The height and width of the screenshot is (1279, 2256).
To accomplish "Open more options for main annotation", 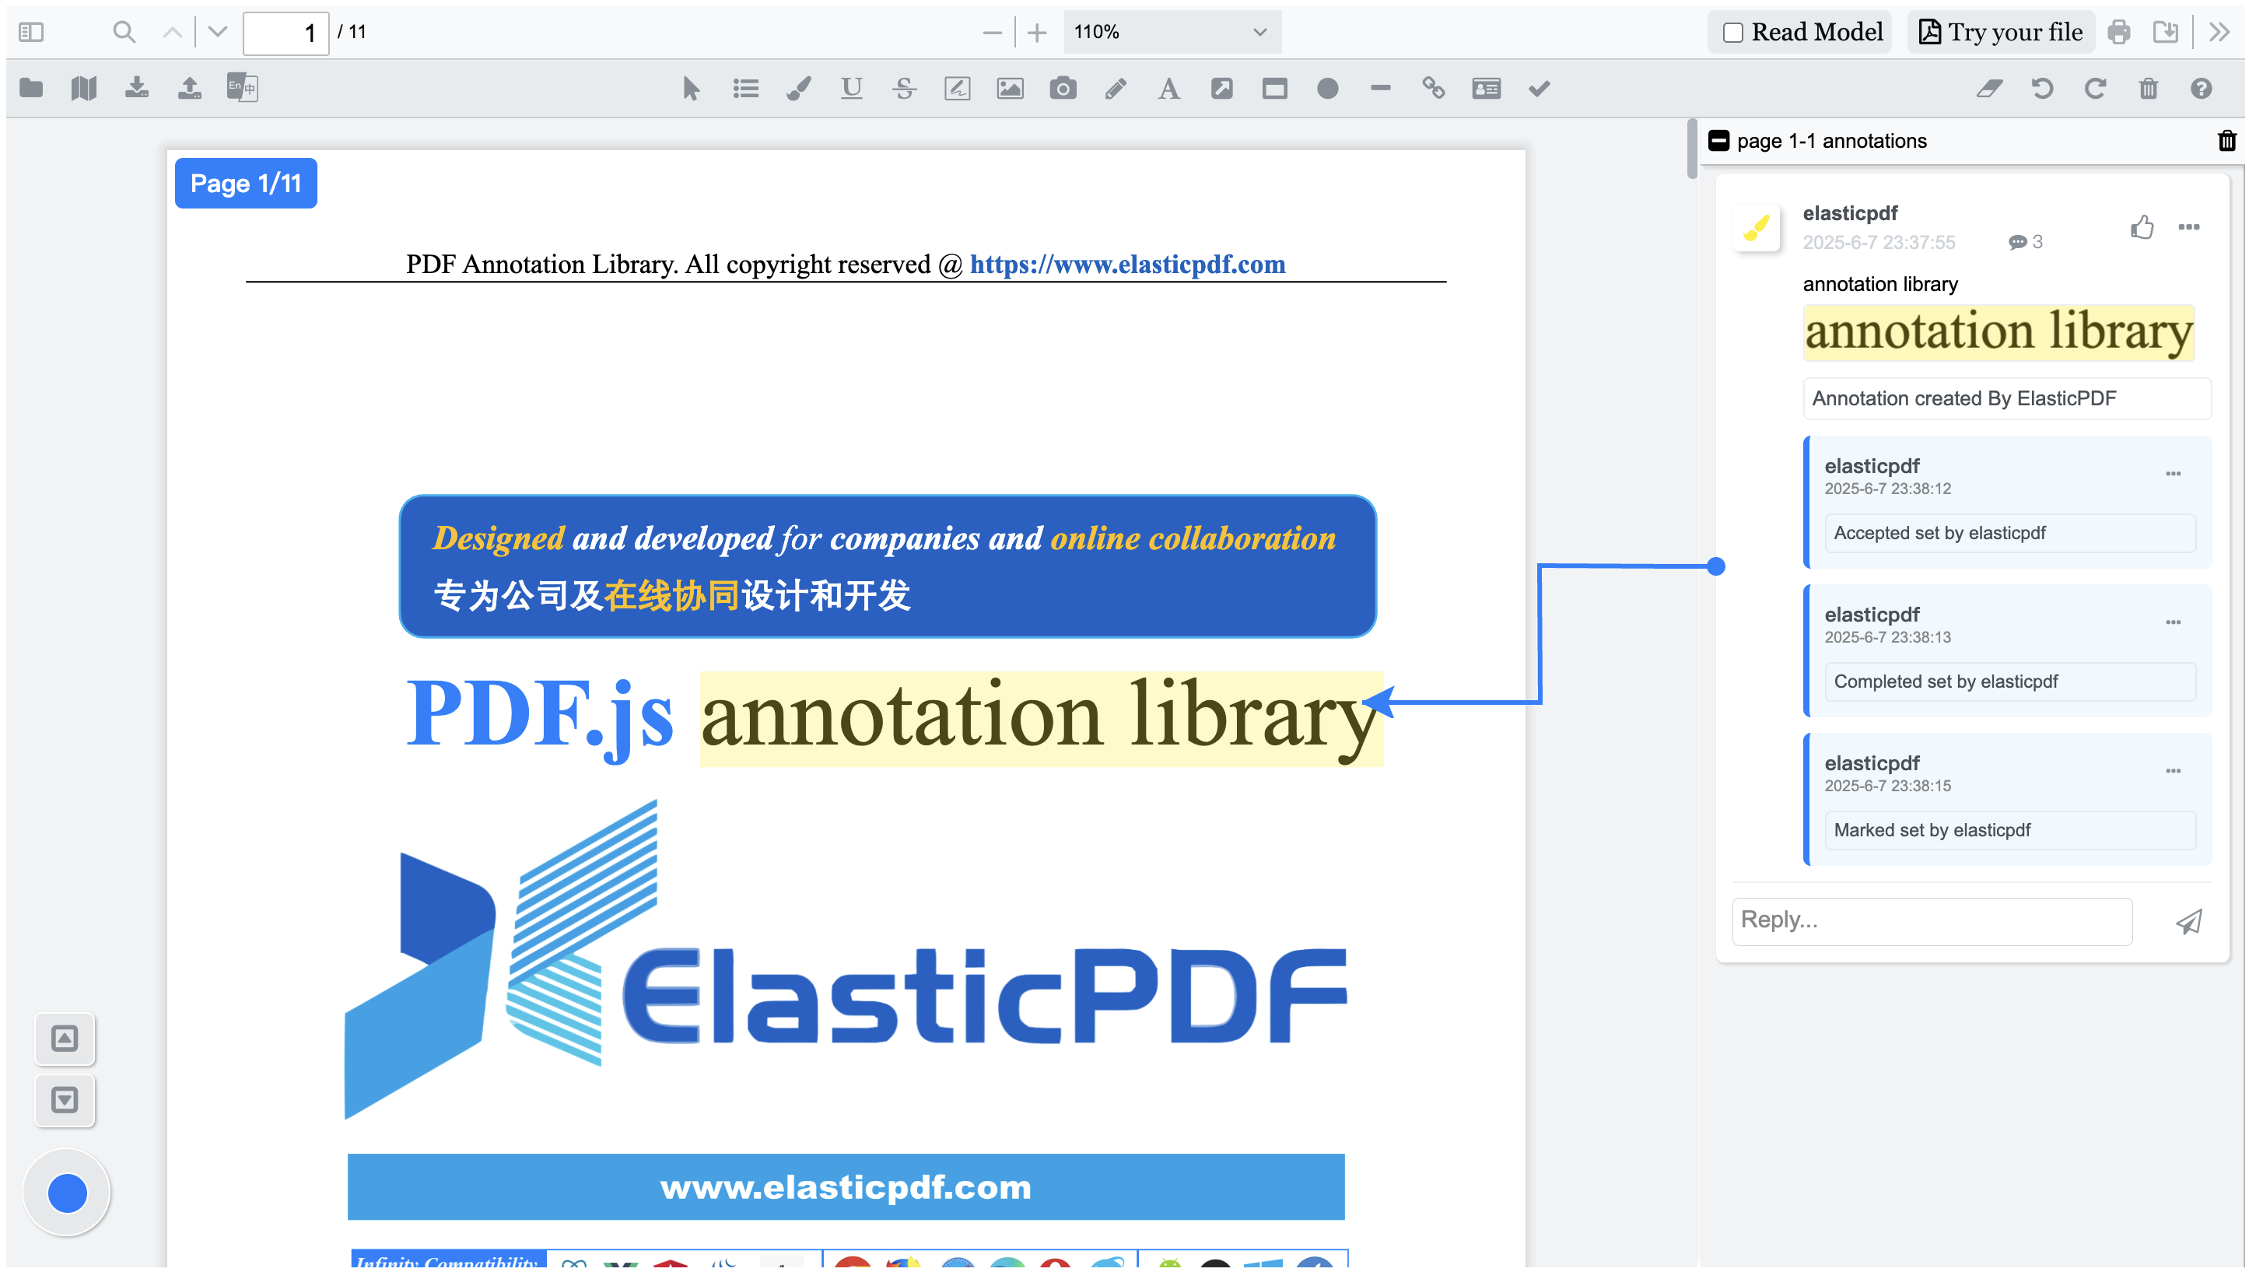I will [2188, 227].
